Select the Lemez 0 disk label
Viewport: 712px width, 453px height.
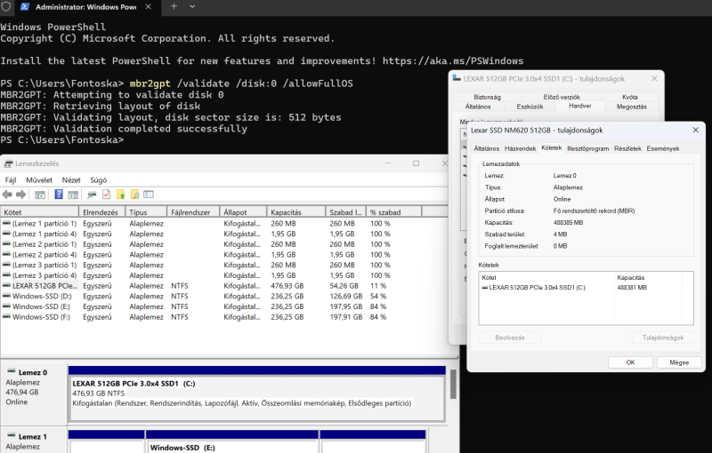click(32, 372)
